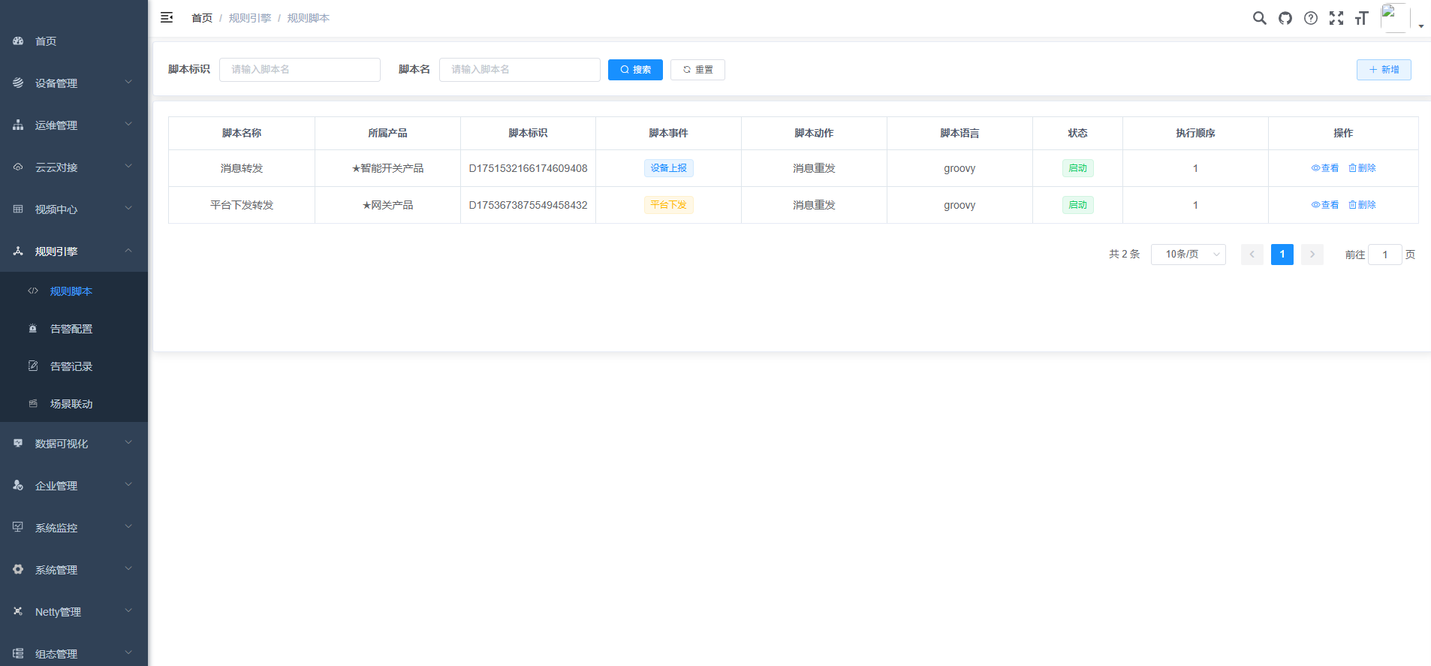Delete the 平台下发转发 script
Viewport: 1431px width, 666px height.
(1362, 205)
